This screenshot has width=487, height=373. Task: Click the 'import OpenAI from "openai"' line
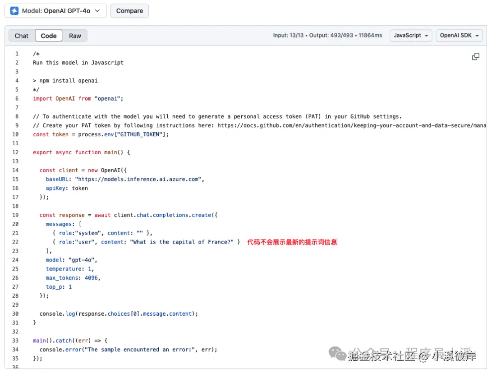pyautogui.click(x=78, y=98)
